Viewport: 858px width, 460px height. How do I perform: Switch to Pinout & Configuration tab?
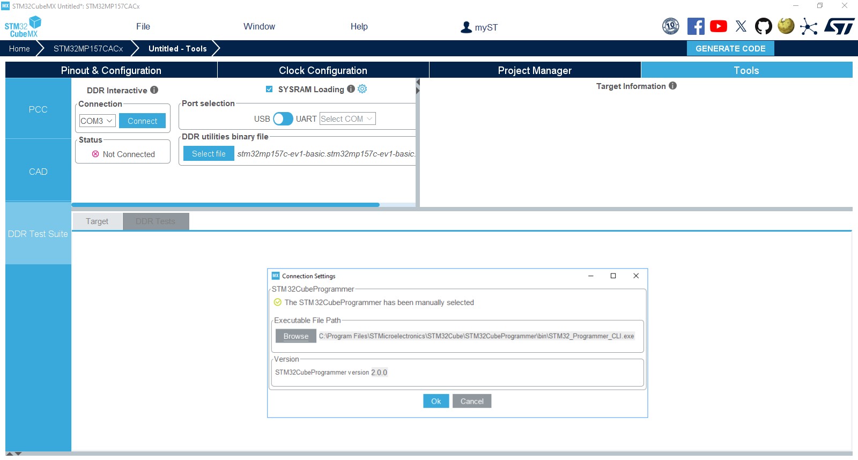point(111,70)
